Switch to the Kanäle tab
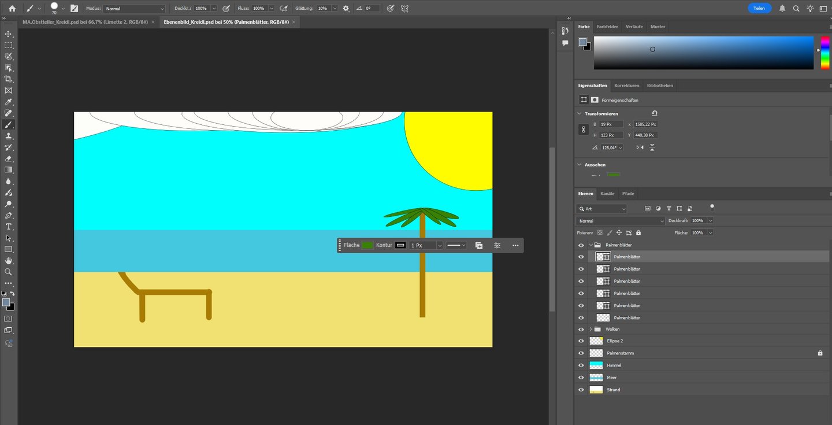Screen dimensions: 832x425 click(x=607, y=194)
